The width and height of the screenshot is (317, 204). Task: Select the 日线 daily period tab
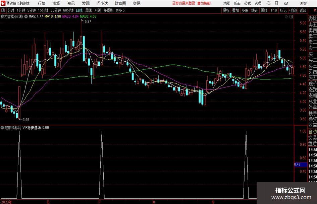pos(79,10)
